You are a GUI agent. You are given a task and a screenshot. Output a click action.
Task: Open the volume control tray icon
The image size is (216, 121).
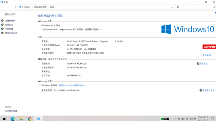191,119
